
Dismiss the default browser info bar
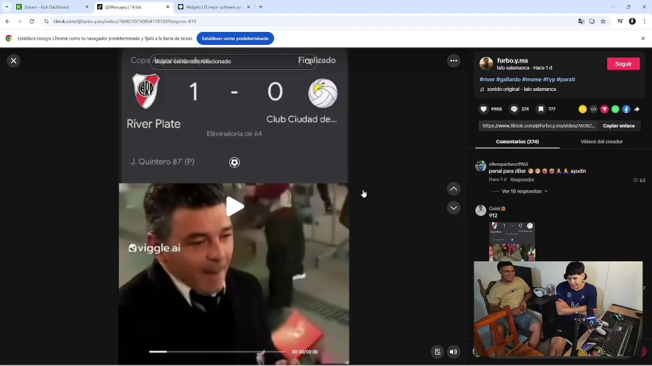(643, 39)
